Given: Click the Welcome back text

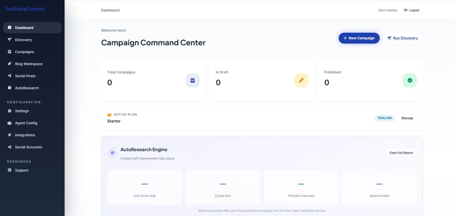Looking at the screenshot, I should click(113, 30).
